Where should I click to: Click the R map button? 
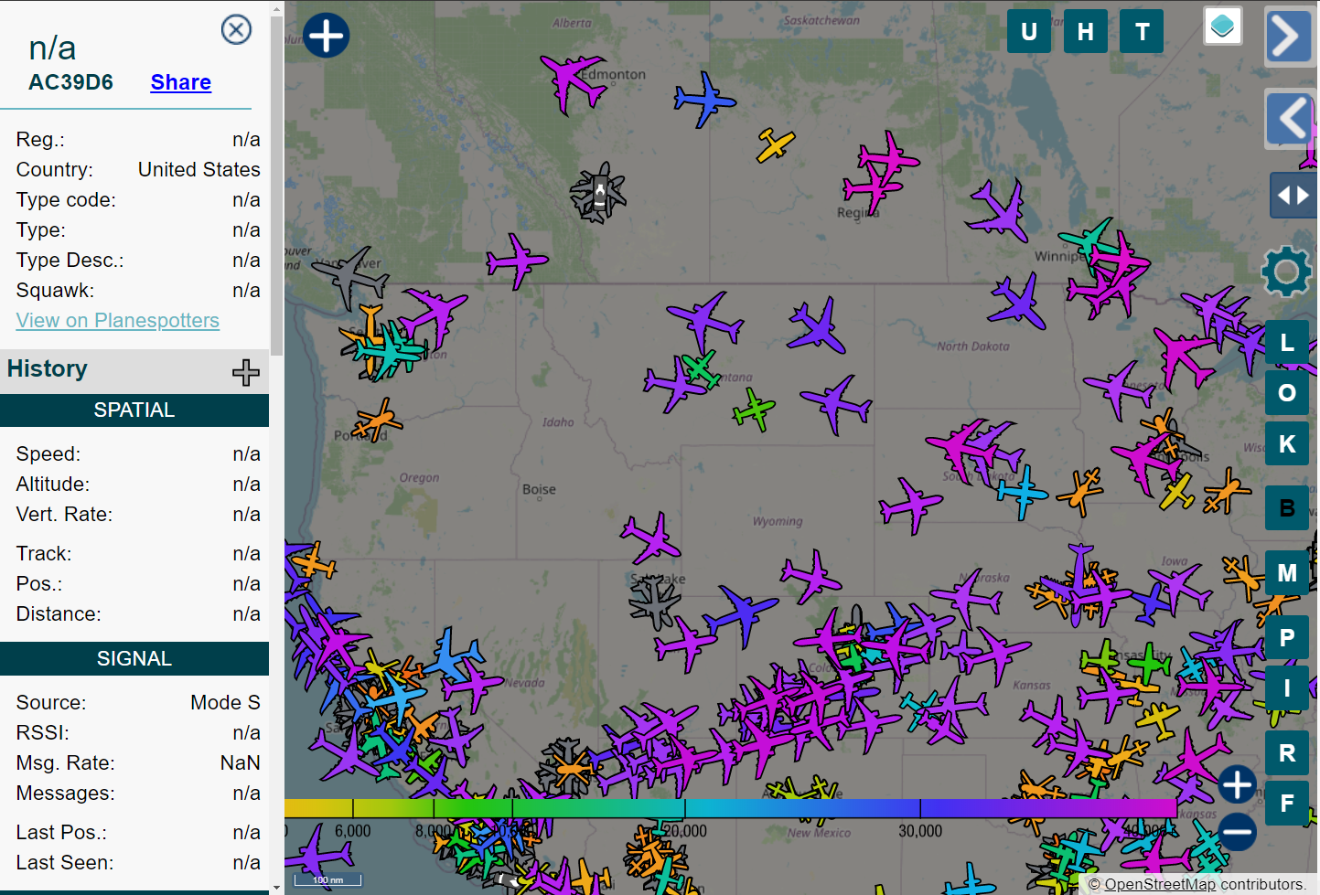[x=1287, y=753]
